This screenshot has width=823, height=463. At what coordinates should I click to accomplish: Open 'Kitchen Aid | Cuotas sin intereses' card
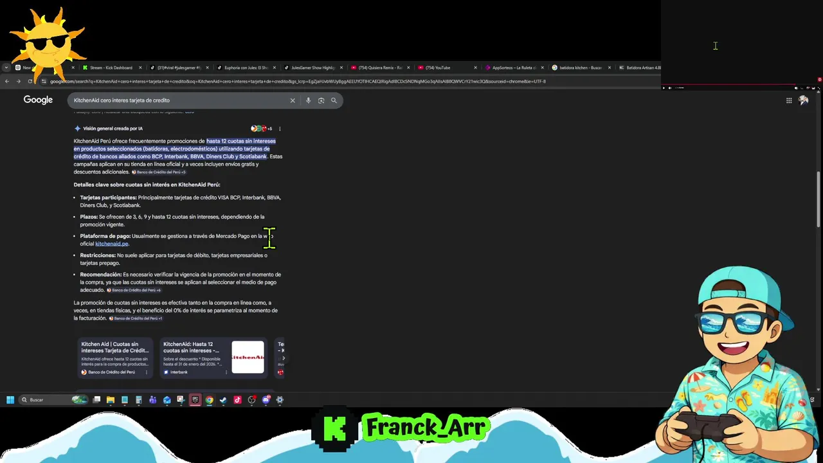tap(115, 358)
